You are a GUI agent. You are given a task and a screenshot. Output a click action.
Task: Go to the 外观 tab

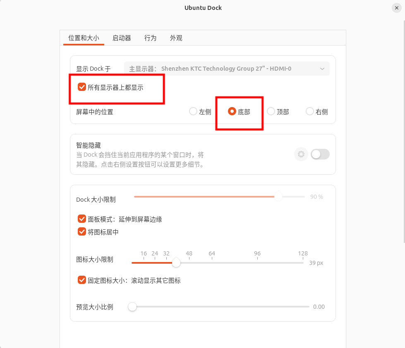[x=176, y=38]
